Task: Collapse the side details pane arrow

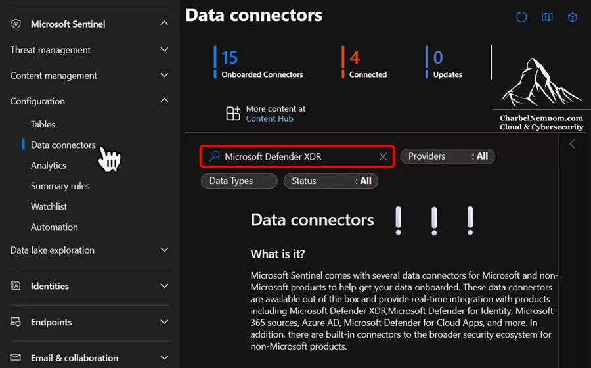Action: [x=572, y=143]
